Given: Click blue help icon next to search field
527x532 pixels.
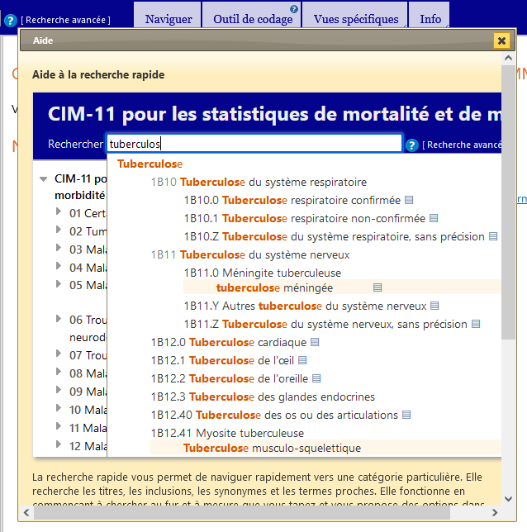Looking at the screenshot, I should coord(411,145).
